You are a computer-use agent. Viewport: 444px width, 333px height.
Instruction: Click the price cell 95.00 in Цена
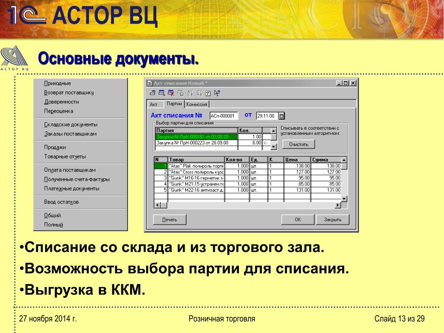click(297, 178)
